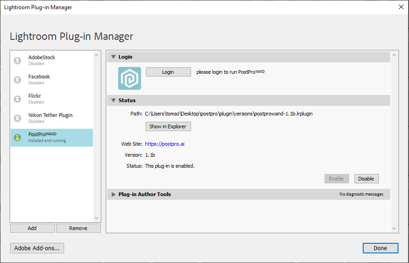Image resolution: width=409 pixels, height=263 pixels.
Task: Close the Plug-in Manager window
Action: point(401,7)
